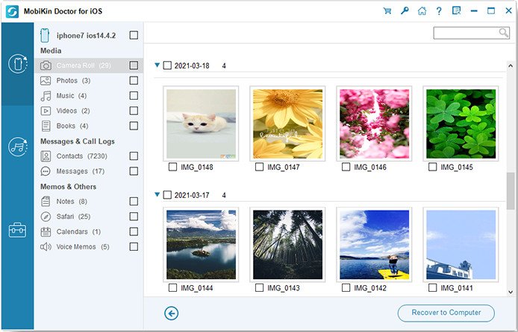Collapse the 2021-03-18 group triangle

[157, 66]
